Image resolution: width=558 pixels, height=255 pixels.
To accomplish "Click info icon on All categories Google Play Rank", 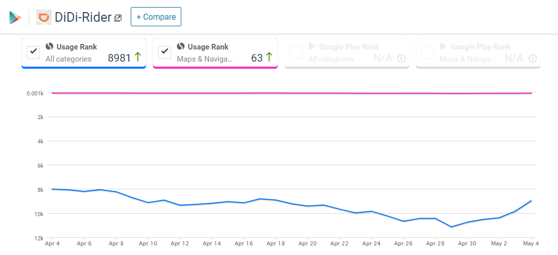I will (401, 59).
